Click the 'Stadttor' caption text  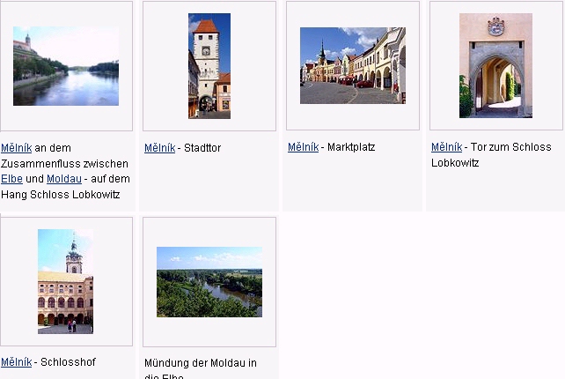[x=202, y=148]
